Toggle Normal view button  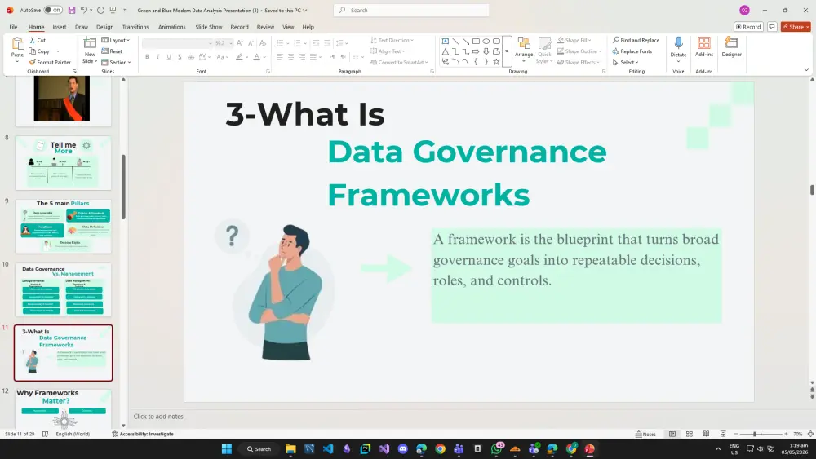[x=672, y=434]
